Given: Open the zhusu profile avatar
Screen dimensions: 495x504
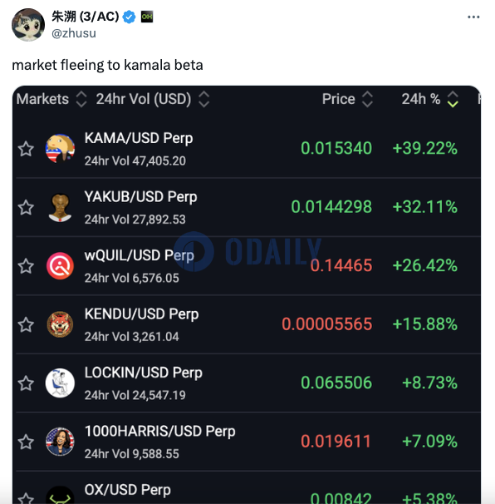Looking at the screenshot, I should (x=28, y=25).
